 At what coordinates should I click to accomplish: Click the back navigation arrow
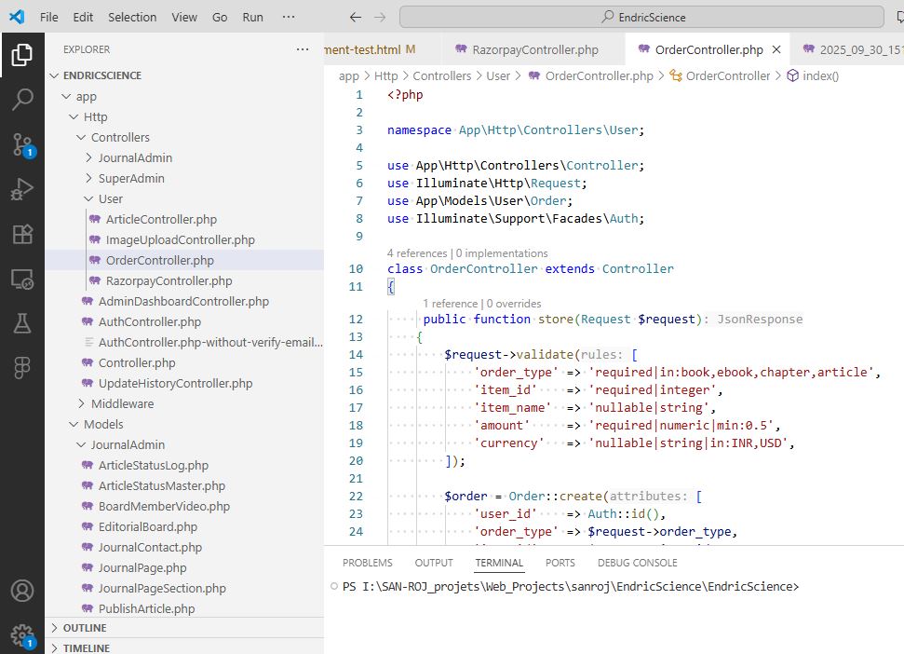pyautogui.click(x=355, y=16)
